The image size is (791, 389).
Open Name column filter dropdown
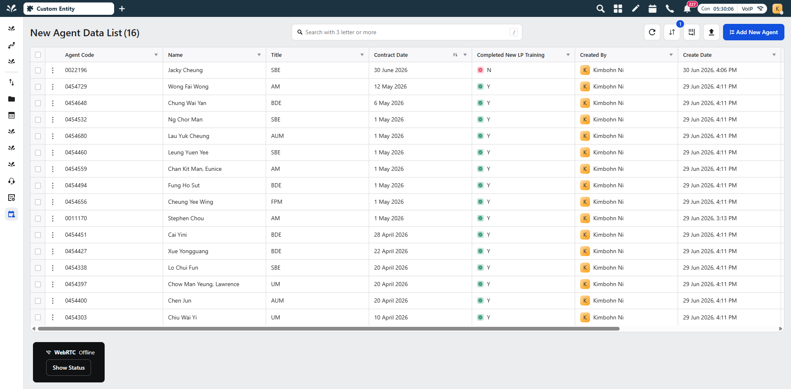[259, 55]
